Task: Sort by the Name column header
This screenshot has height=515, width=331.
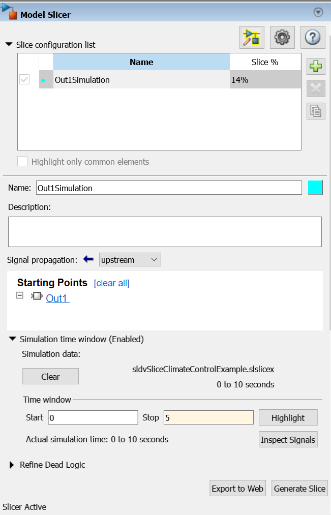Action: (x=141, y=62)
